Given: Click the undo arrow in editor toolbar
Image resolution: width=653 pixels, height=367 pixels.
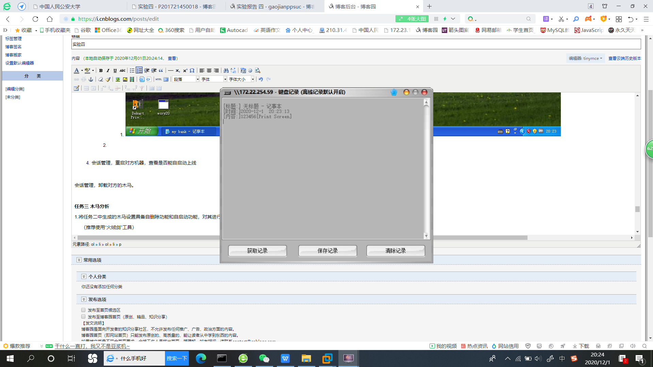Looking at the screenshot, I should pos(261,80).
